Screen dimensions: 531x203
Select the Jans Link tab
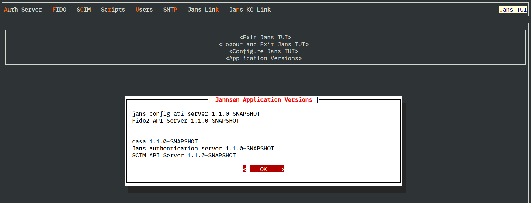coord(203,10)
